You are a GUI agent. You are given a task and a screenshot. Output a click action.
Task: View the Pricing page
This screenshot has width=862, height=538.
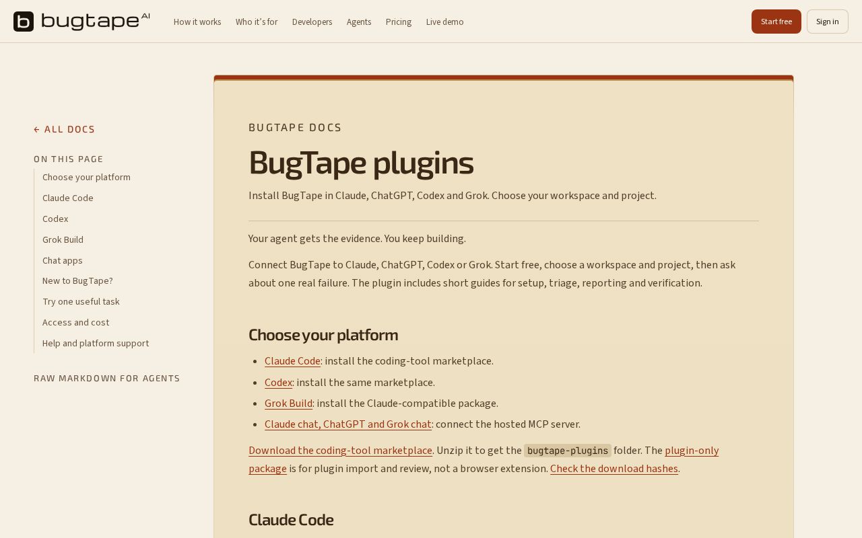pyautogui.click(x=399, y=22)
